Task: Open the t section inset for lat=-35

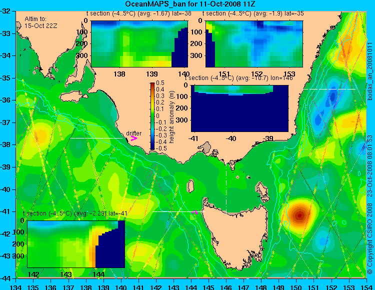Action: pyautogui.click(x=254, y=44)
